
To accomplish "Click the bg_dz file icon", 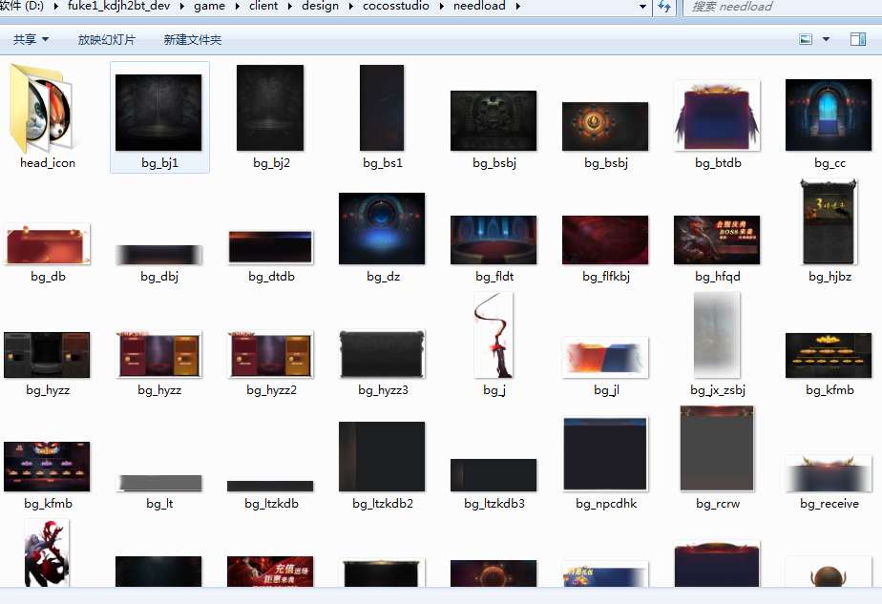I will click(382, 229).
